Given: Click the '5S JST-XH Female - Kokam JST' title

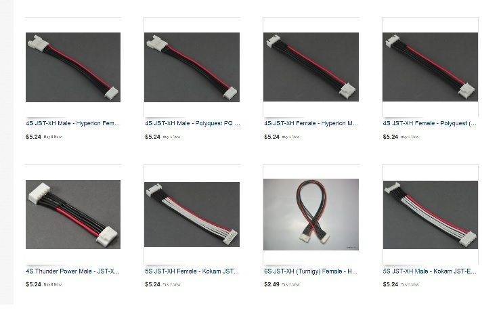Looking at the screenshot, I should tap(192, 271).
